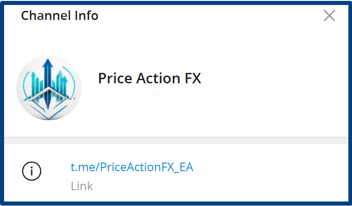The height and width of the screenshot is (206, 352).
Task: Click the word Price in the channel title
Action: pyautogui.click(x=114, y=78)
